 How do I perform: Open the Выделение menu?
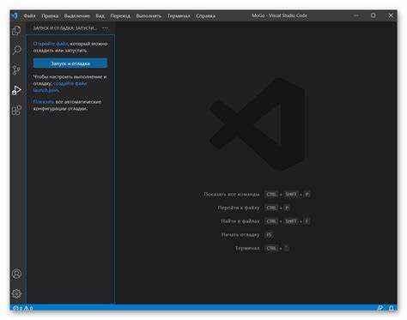pos(77,16)
